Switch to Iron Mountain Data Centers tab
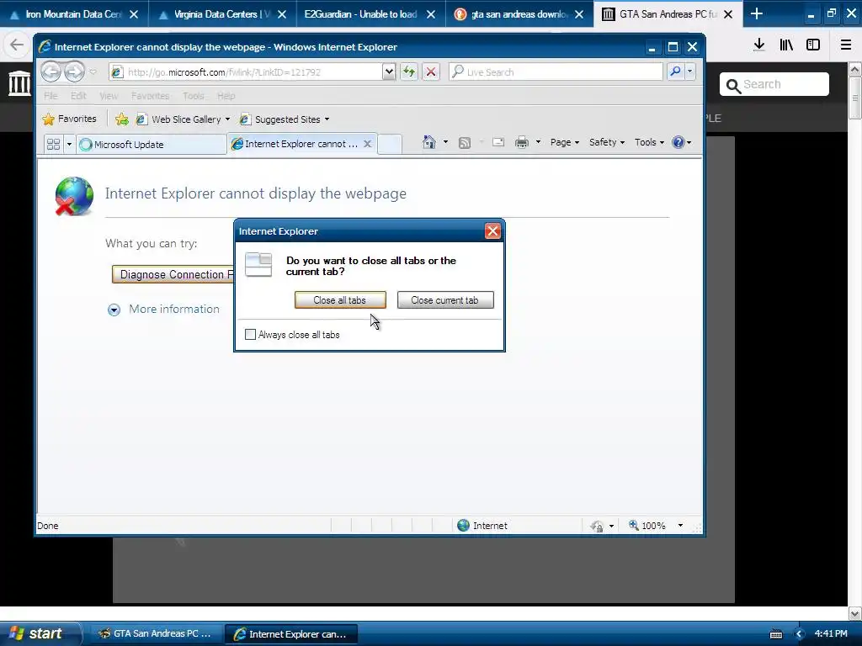Image resolution: width=862 pixels, height=646 pixels. (74, 13)
